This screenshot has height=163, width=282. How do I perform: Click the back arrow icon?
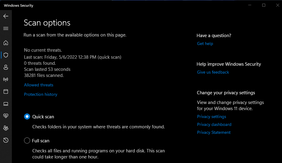[x=6, y=16]
